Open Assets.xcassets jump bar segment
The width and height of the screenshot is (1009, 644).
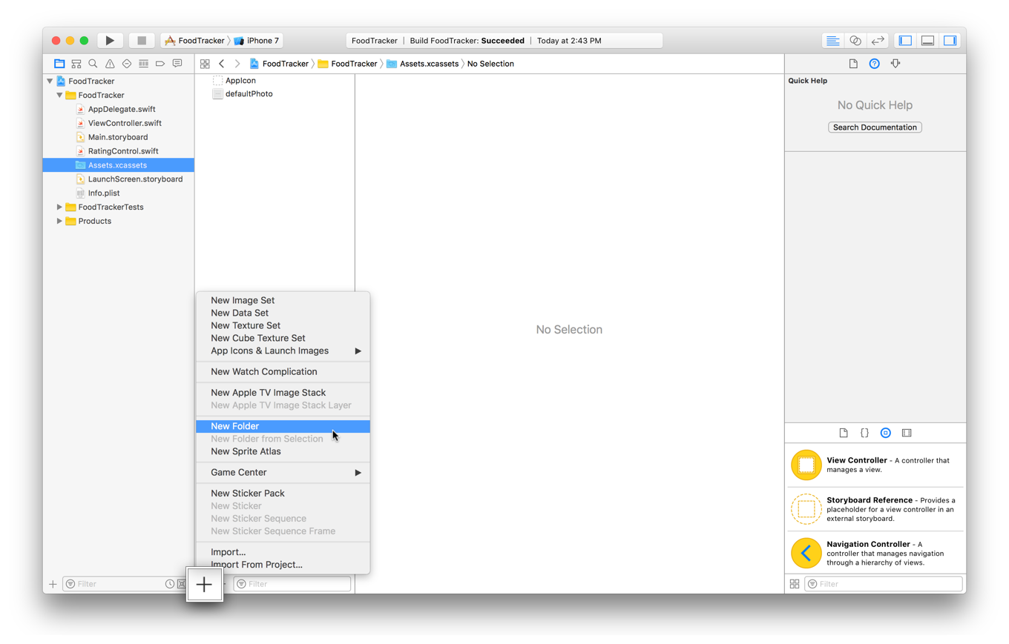coord(423,64)
